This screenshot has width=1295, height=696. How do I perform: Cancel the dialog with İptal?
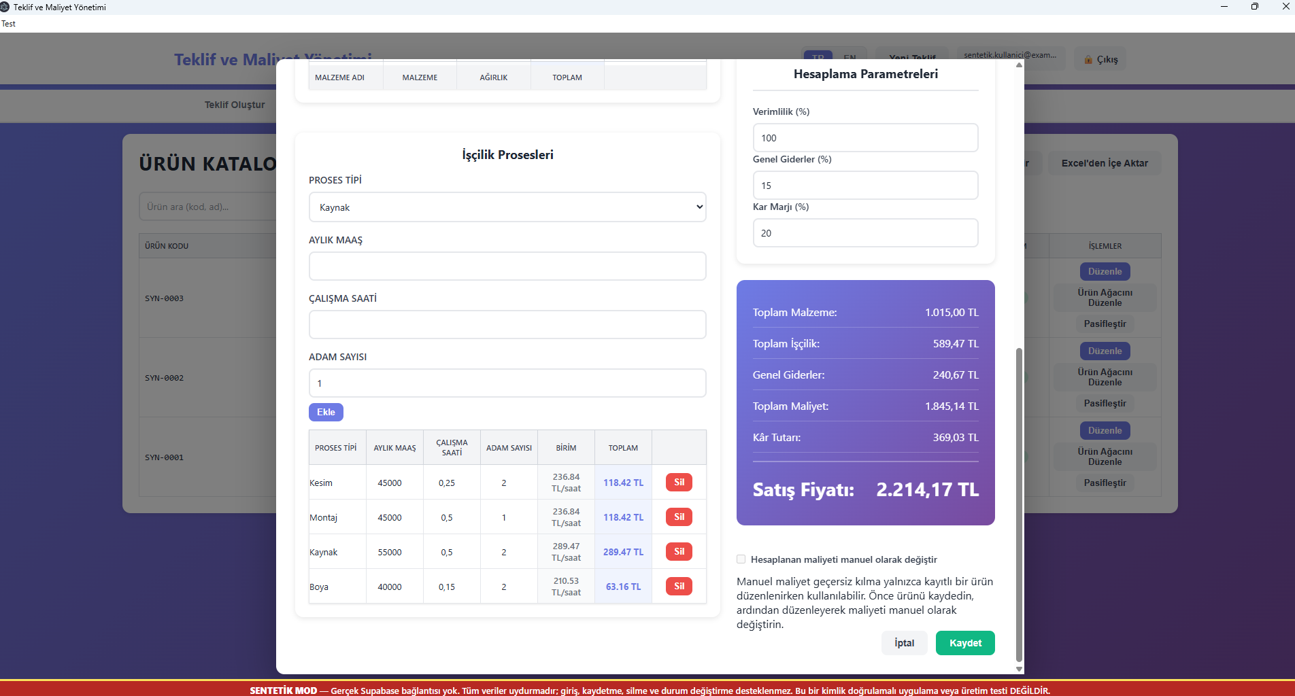coord(904,643)
